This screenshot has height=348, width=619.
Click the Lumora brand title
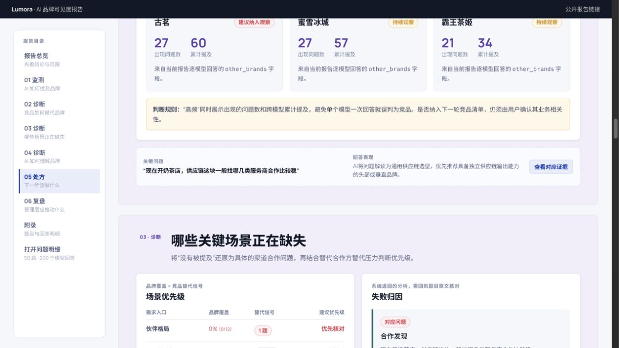22,9
